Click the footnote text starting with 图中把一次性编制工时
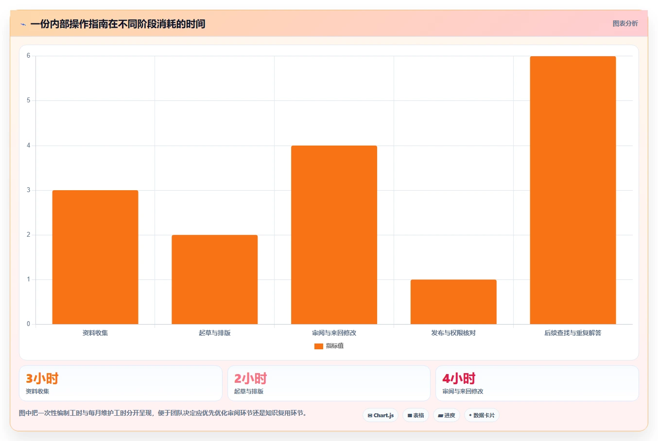Image resolution: width=658 pixels, height=441 pixels. tap(163, 413)
